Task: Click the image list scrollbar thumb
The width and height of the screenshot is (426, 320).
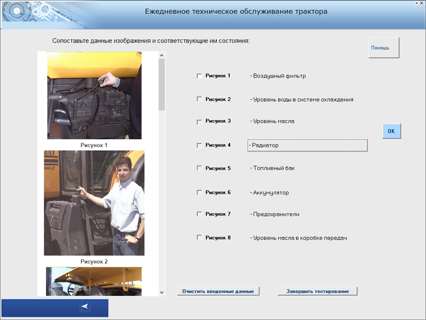Action: point(162,83)
